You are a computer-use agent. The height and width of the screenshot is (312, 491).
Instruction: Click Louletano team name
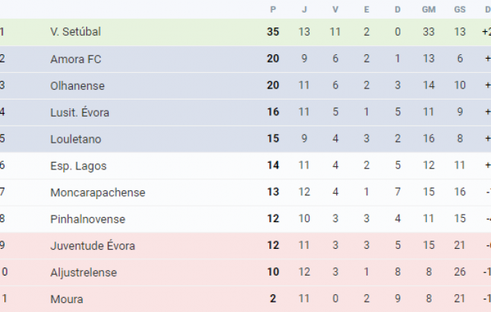(x=75, y=139)
